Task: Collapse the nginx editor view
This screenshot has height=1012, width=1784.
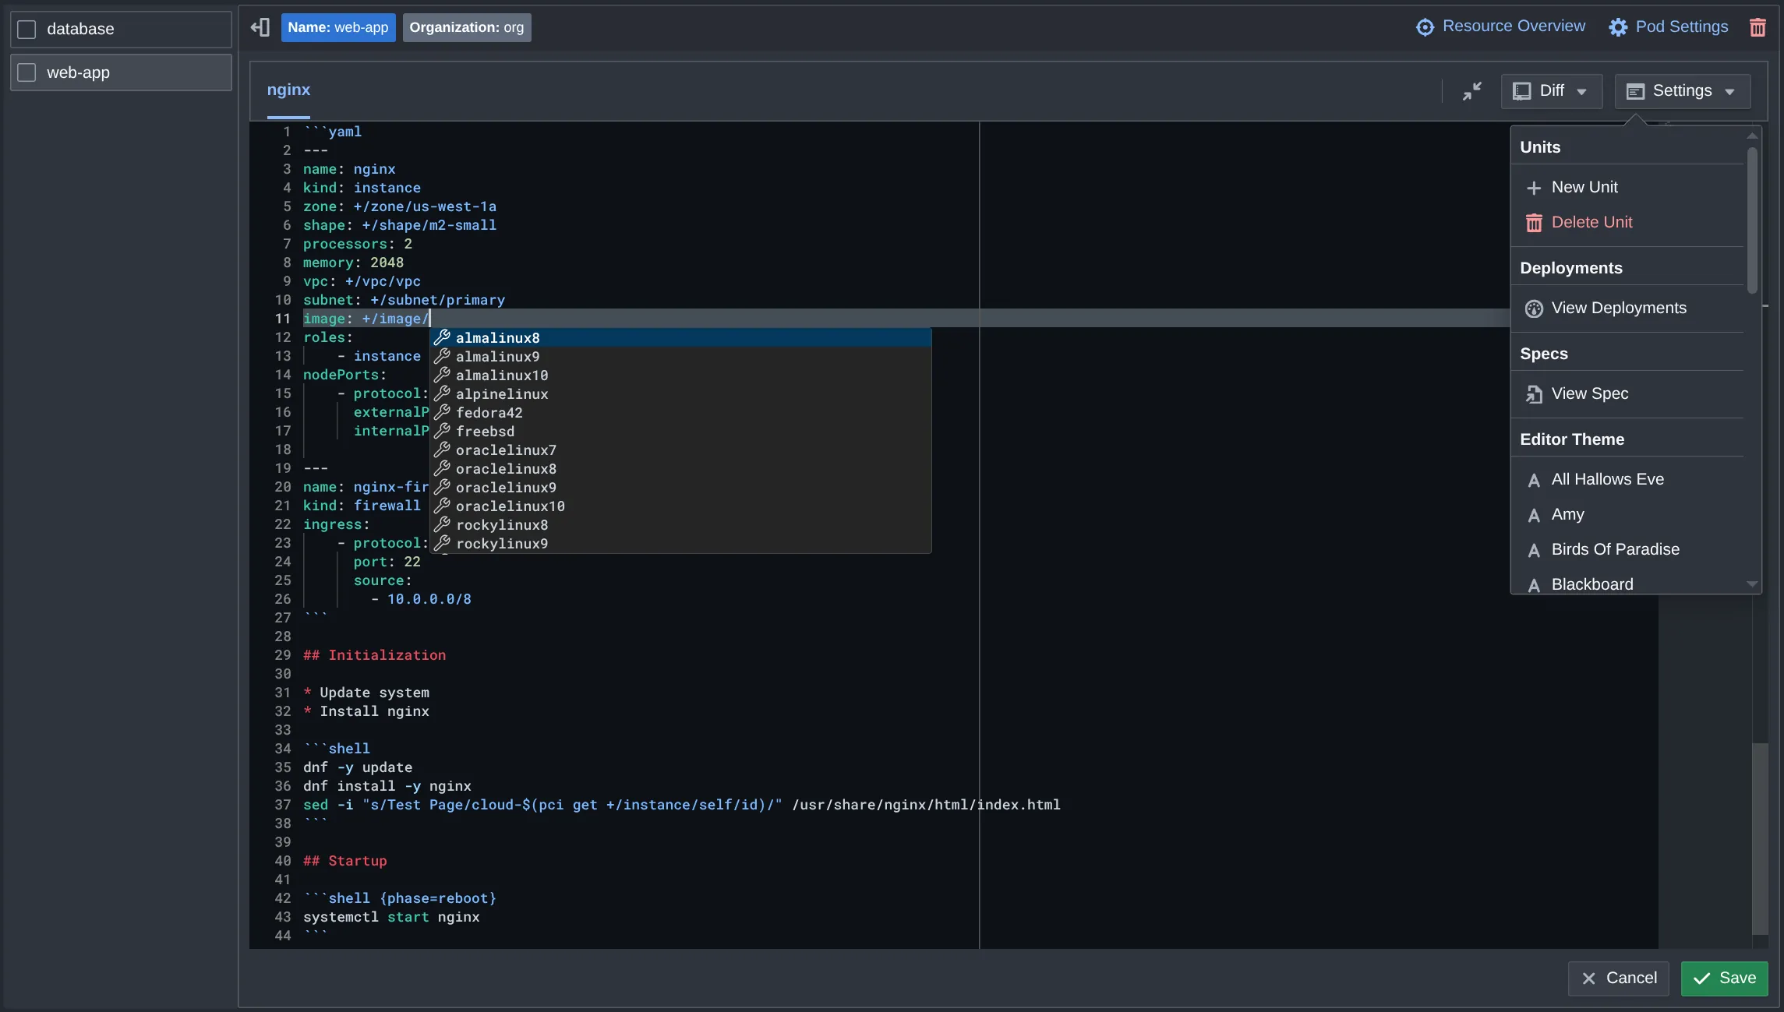Action: [1471, 90]
